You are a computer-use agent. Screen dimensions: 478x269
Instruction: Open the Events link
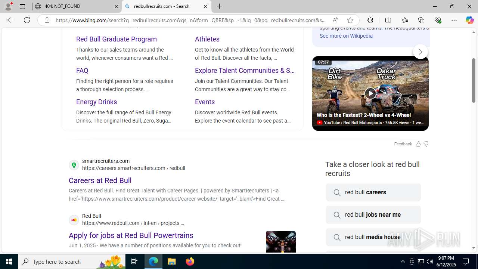(205, 102)
